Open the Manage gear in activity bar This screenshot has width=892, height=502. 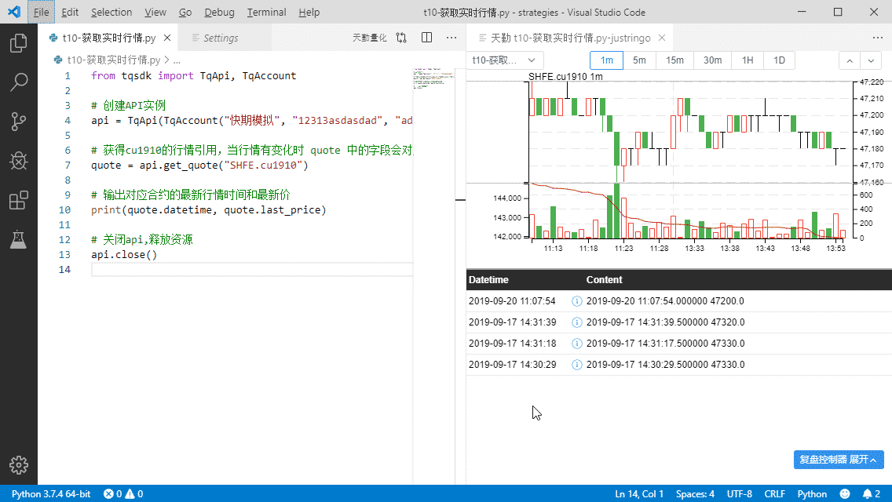(x=18, y=465)
